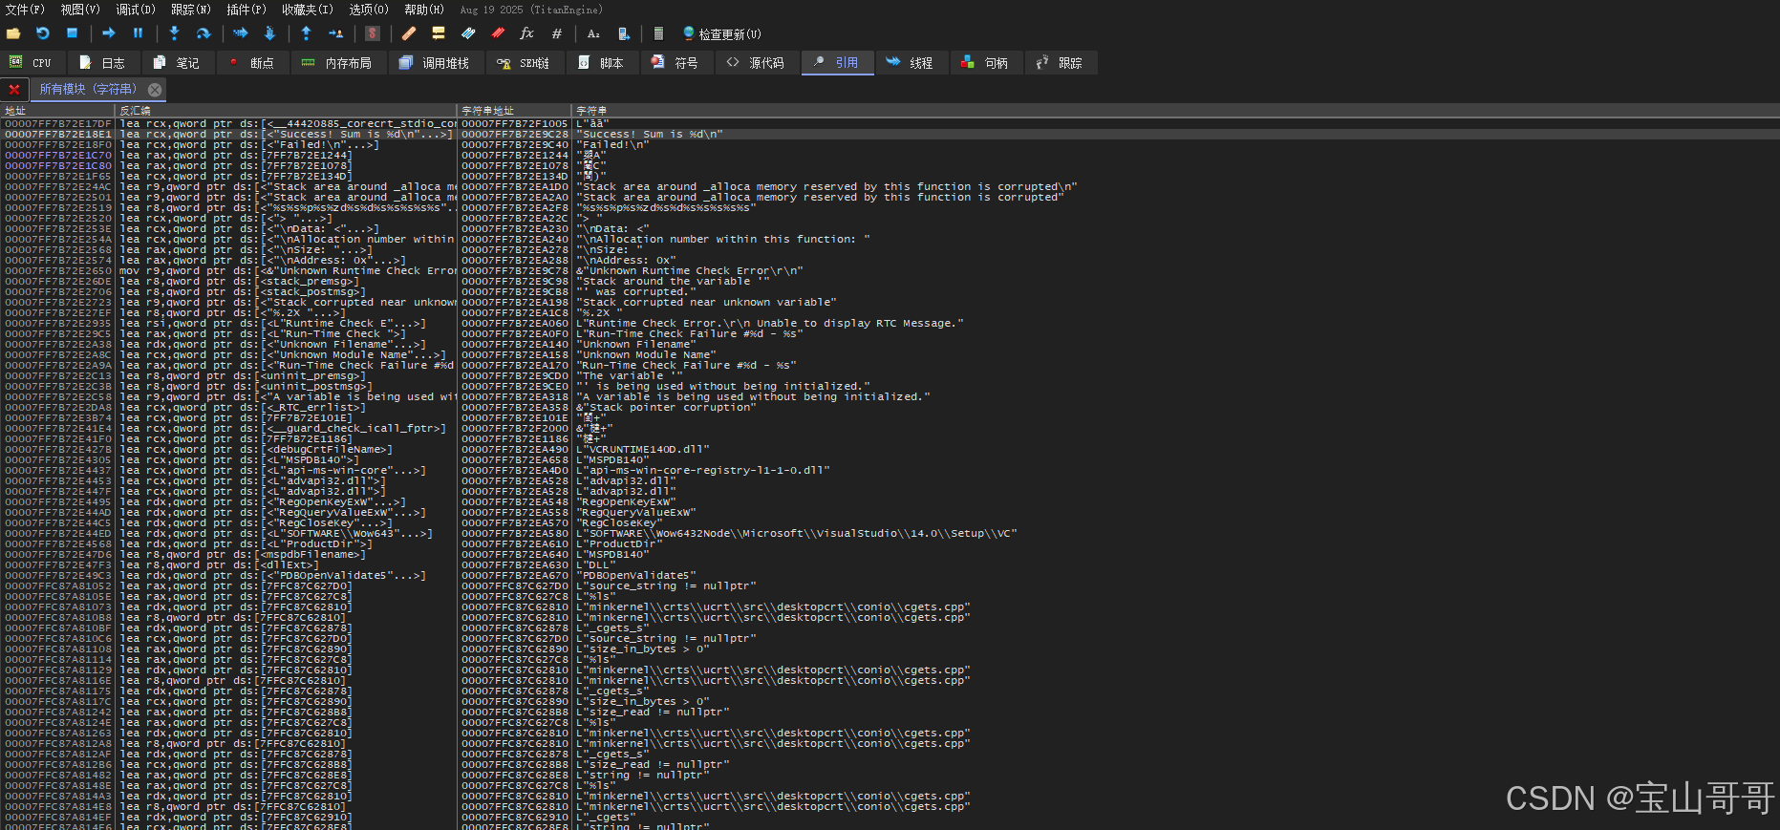Screen dimensions: 1780x830
Task: Click the Trace Into toolbar icon
Action: click(240, 33)
